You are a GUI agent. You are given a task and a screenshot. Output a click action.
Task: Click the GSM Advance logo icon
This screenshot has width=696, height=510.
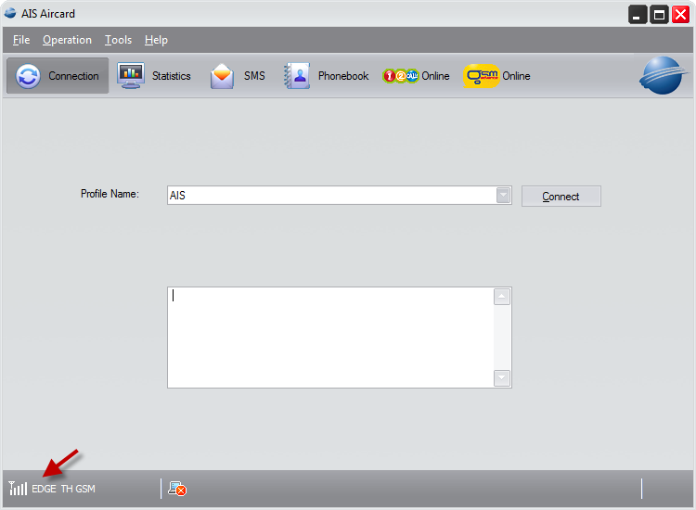click(x=482, y=76)
